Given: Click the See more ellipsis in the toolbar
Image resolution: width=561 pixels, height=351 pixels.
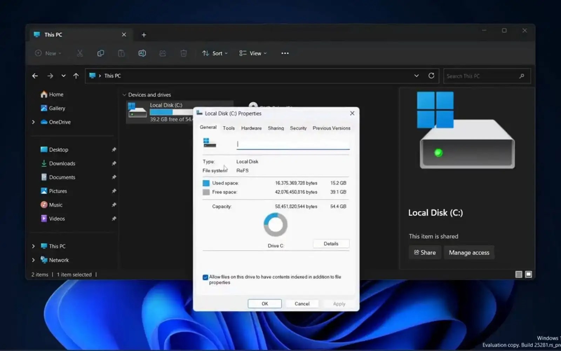Looking at the screenshot, I should pyautogui.click(x=285, y=53).
